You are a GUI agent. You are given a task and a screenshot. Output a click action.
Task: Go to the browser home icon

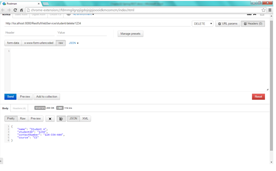[21, 10]
